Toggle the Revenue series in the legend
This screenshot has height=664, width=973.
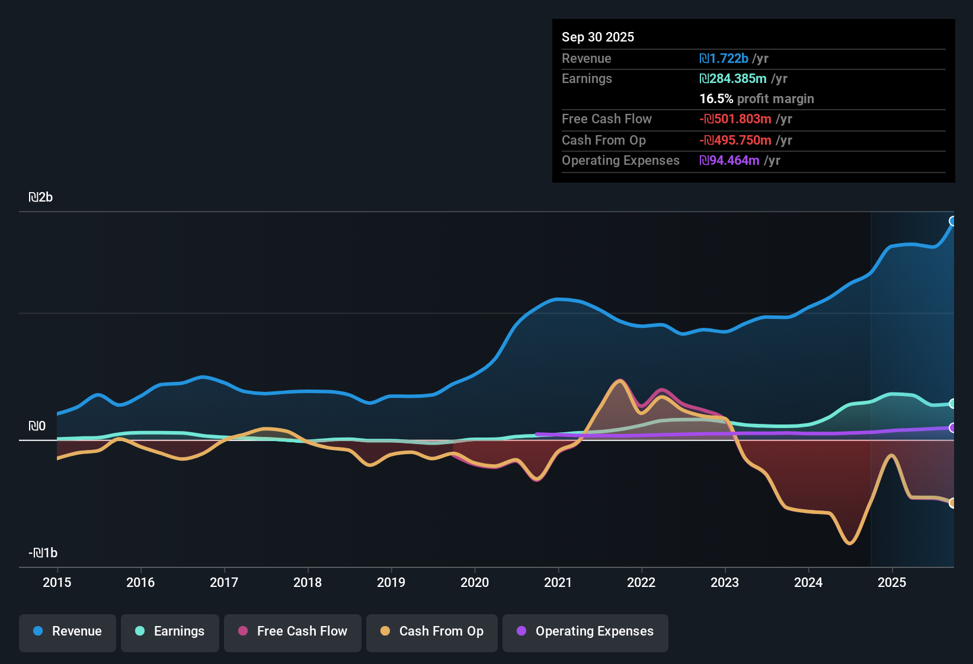click(67, 632)
